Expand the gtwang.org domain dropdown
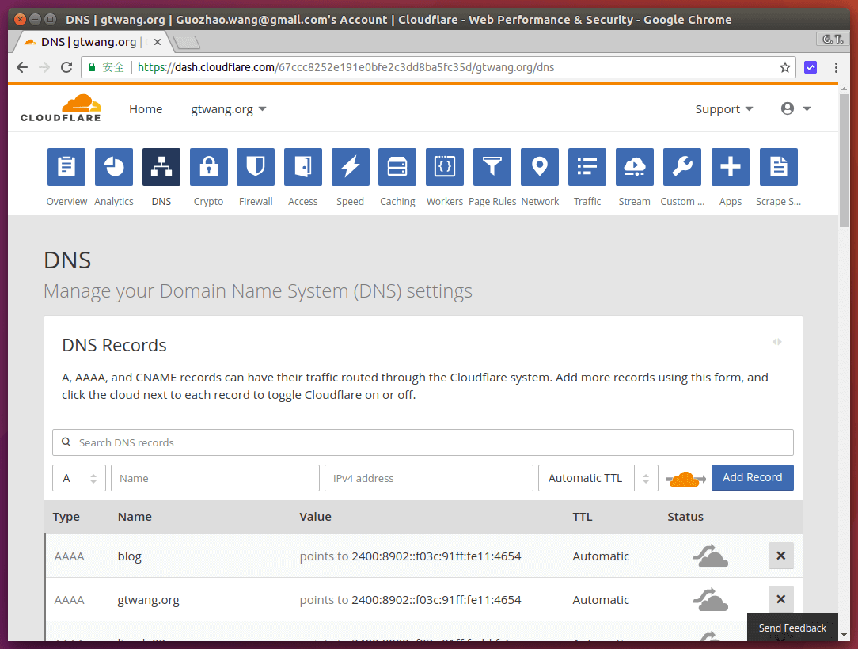This screenshot has width=858, height=649. pyautogui.click(x=229, y=109)
